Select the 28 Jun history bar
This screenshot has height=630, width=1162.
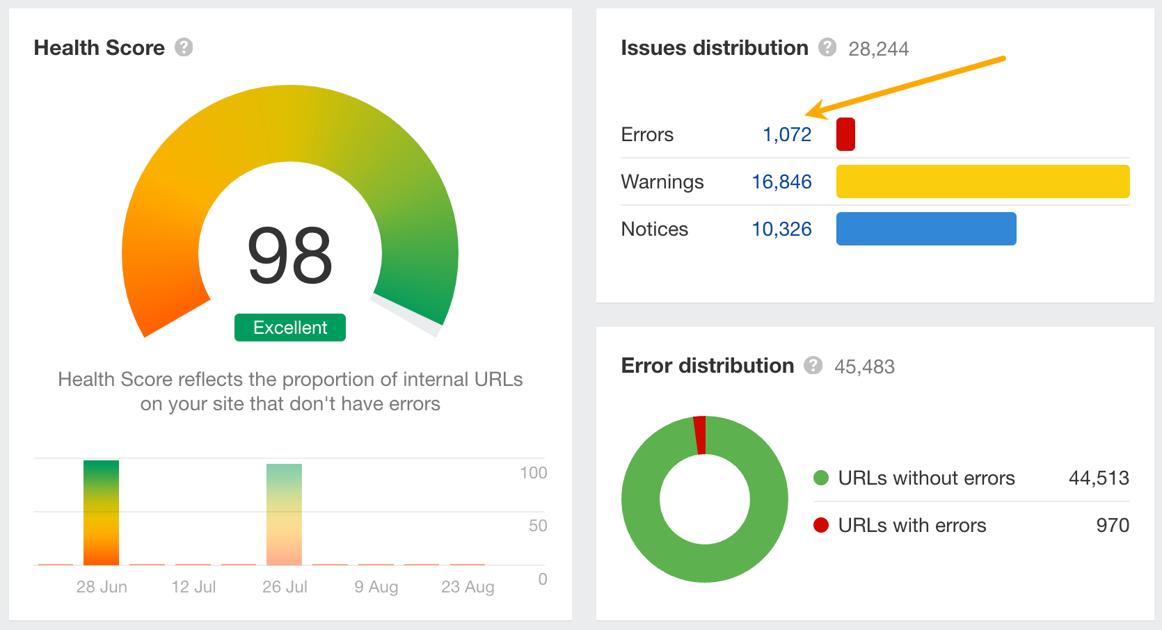point(101,511)
